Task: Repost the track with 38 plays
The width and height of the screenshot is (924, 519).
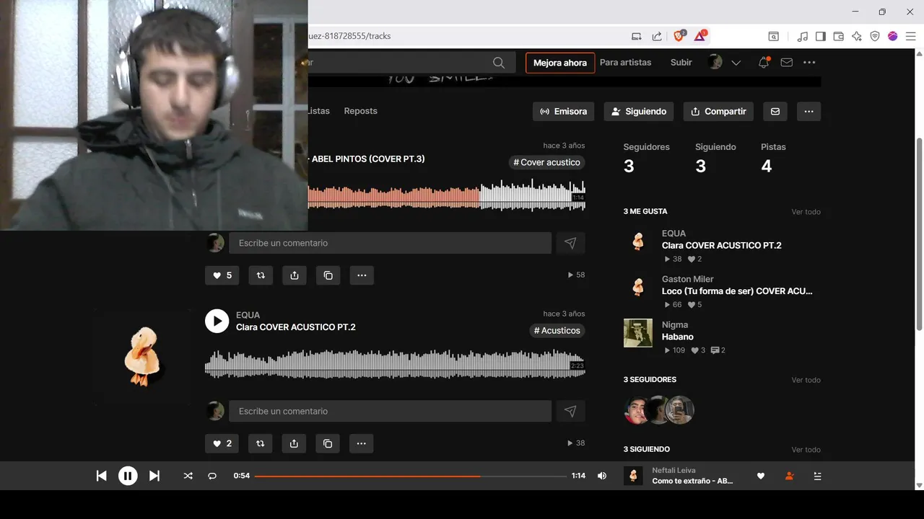Action: click(261, 443)
